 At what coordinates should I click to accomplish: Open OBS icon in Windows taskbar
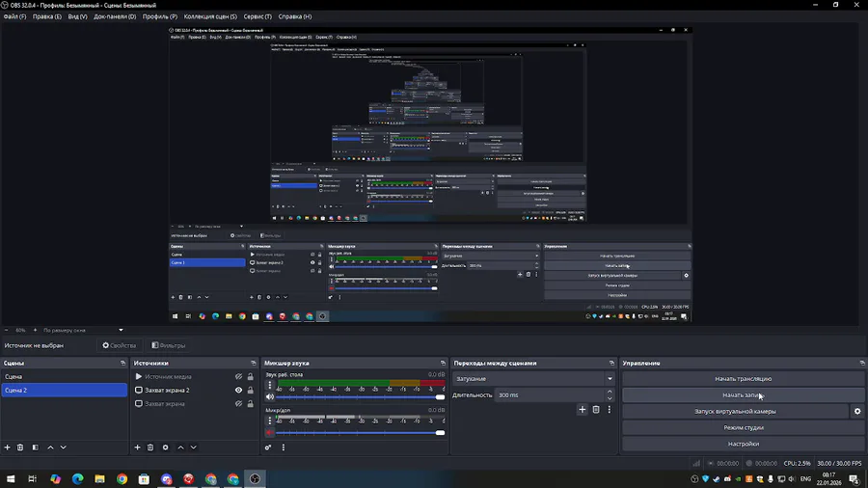(x=255, y=478)
